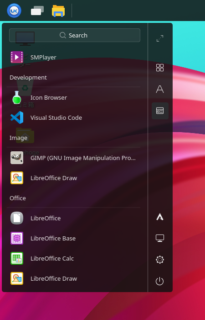Click the LibreOffice Calc spreadsheet icon

[x=17, y=258]
